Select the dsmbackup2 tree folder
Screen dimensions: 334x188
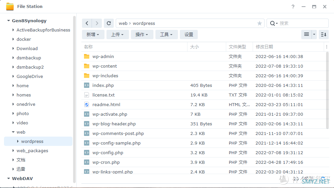point(30,67)
